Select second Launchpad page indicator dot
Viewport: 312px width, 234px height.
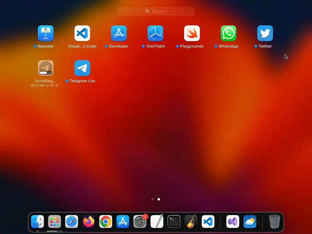pyautogui.click(x=159, y=199)
